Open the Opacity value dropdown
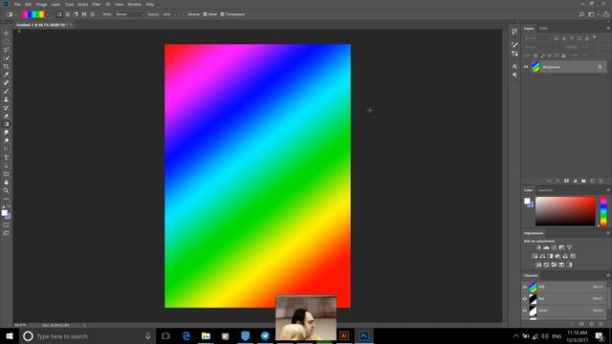This screenshot has width=612, height=344. [x=175, y=14]
